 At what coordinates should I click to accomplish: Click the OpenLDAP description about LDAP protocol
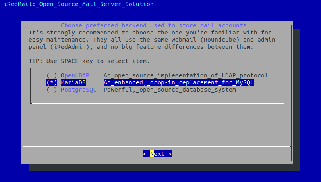tap(186, 75)
